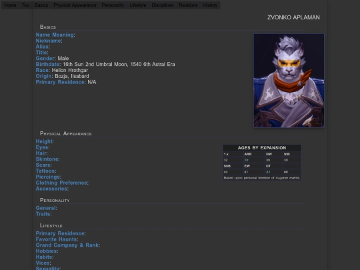Image resolution: width=360 pixels, height=270 pixels.
Task: Click the 'Bozja, Ilsabard' origin value
Action: pos(71,76)
